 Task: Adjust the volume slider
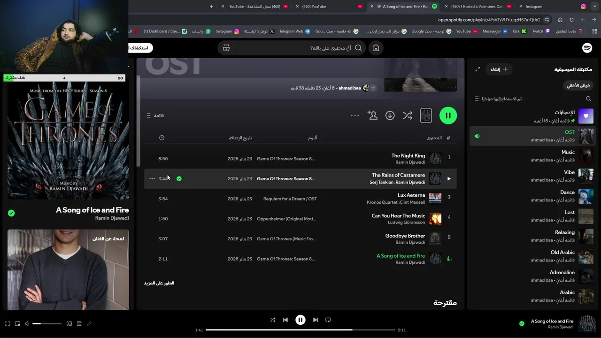pyautogui.click(x=47, y=323)
